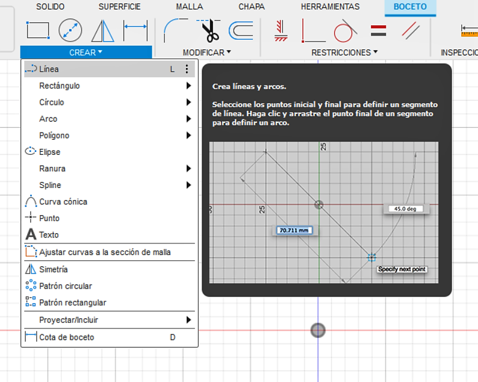Click the Curva cónica icon
Viewport: 478px width, 382px height.
click(x=31, y=201)
